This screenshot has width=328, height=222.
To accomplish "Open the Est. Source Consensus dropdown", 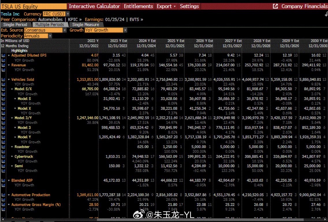I will (x=64, y=30).
